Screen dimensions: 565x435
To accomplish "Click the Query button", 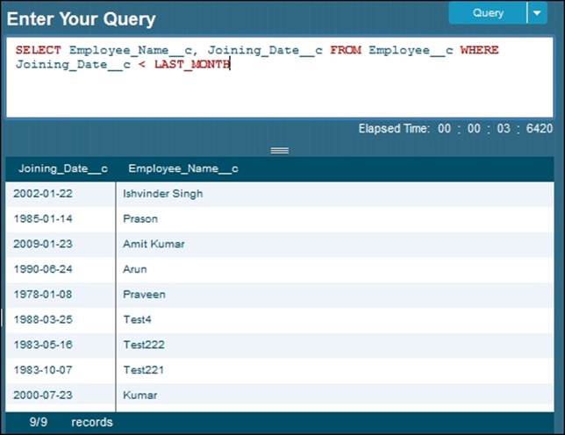I will [x=487, y=13].
